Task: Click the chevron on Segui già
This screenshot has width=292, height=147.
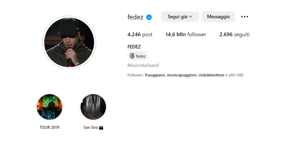Action: (x=190, y=17)
